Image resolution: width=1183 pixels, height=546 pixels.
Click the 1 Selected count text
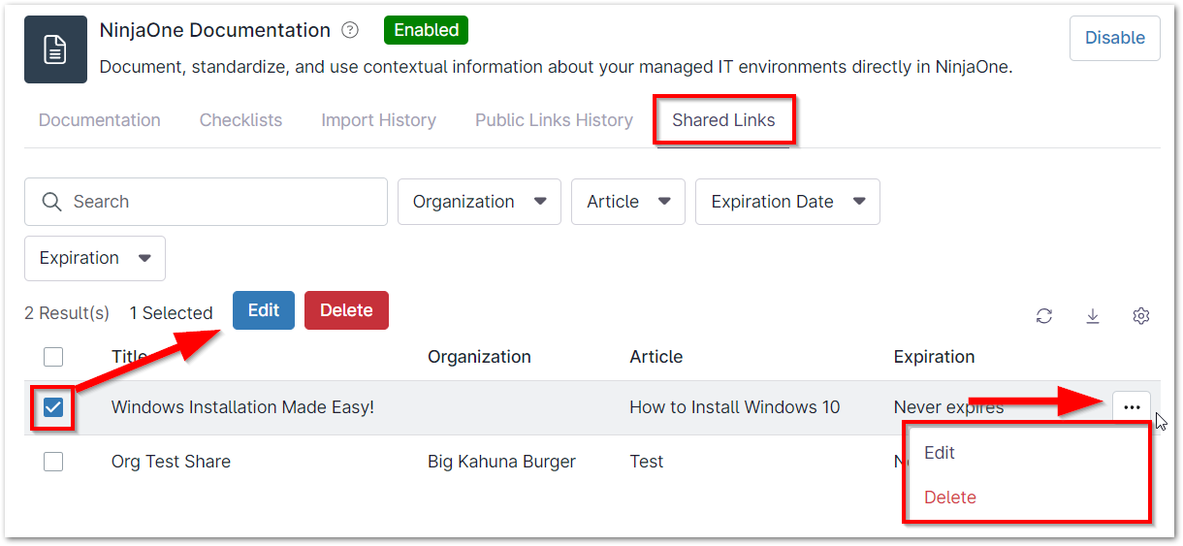point(171,312)
